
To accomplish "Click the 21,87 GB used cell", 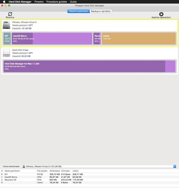I will pos(65,177).
